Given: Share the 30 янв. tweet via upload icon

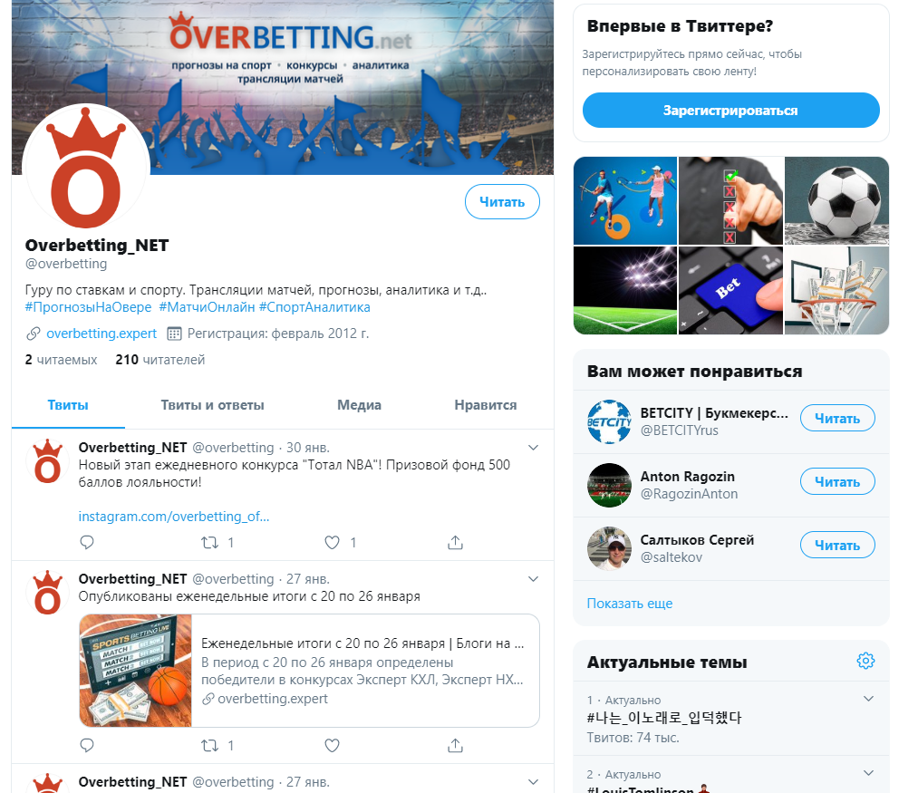Looking at the screenshot, I should point(456,542).
